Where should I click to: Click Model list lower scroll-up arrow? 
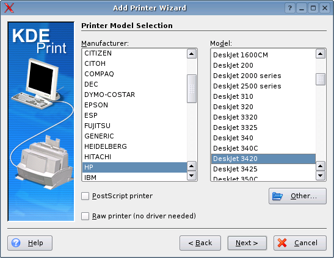click(x=321, y=166)
